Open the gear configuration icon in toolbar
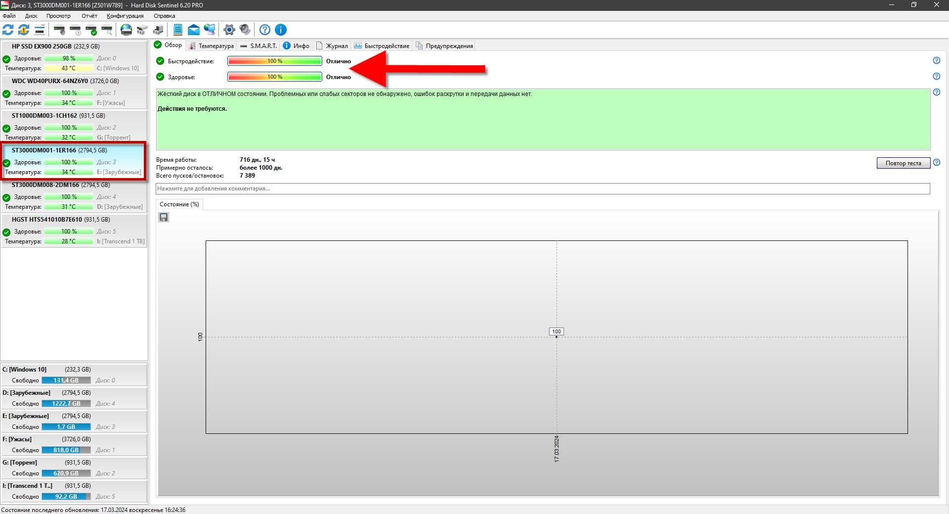Screen dimensions: 949x514 pos(229,30)
